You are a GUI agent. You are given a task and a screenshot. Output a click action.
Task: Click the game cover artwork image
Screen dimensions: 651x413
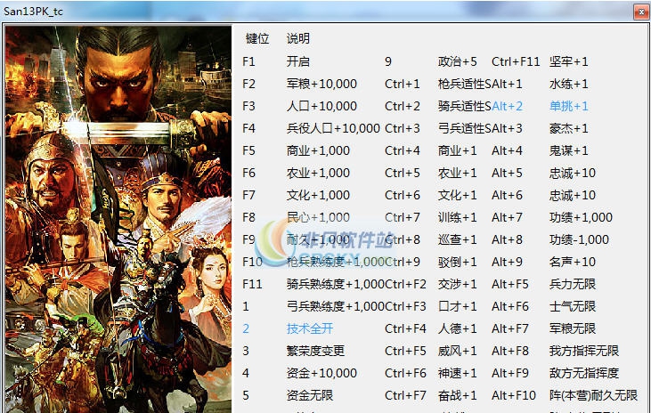pos(118,219)
